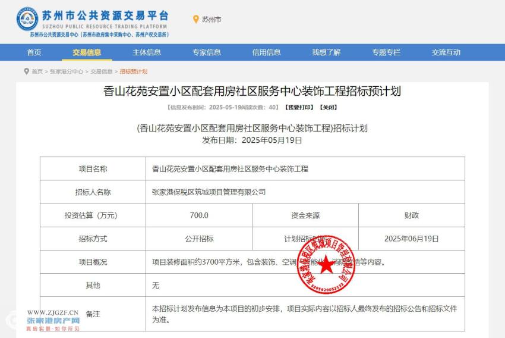Click the page title 香山花苑安置小区…招标预计划
The image size is (505, 338).
tap(252, 91)
